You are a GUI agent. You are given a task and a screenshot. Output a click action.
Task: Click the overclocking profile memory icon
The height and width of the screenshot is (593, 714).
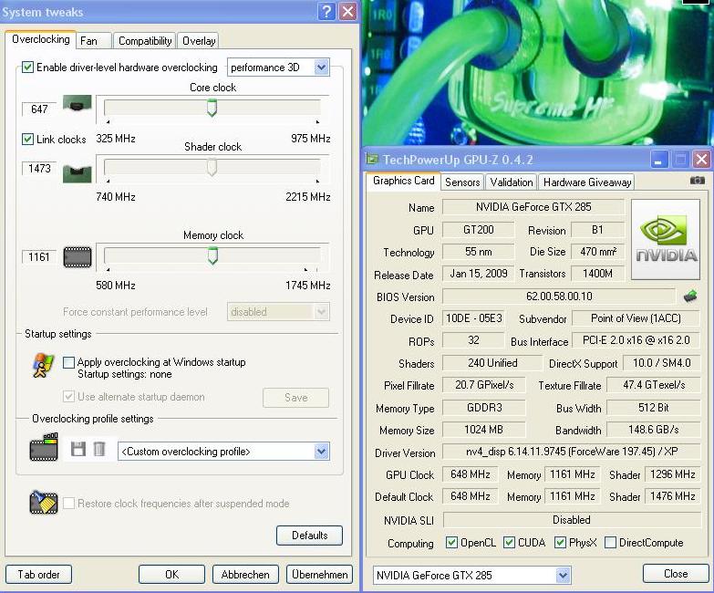(44, 447)
